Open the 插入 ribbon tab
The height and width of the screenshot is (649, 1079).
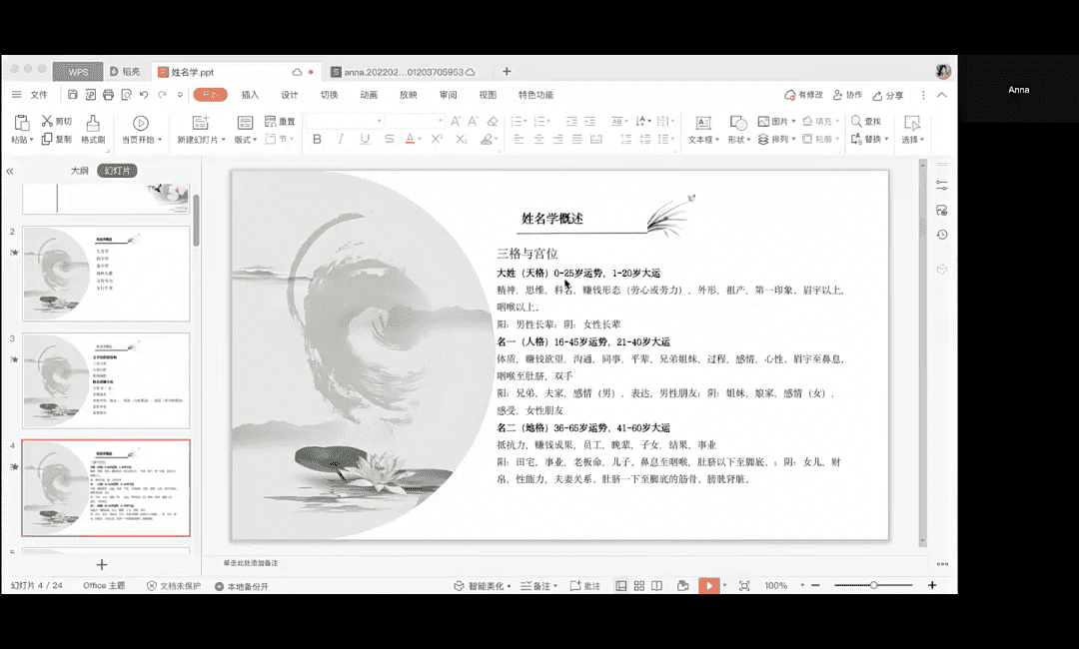pyautogui.click(x=250, y=95)
